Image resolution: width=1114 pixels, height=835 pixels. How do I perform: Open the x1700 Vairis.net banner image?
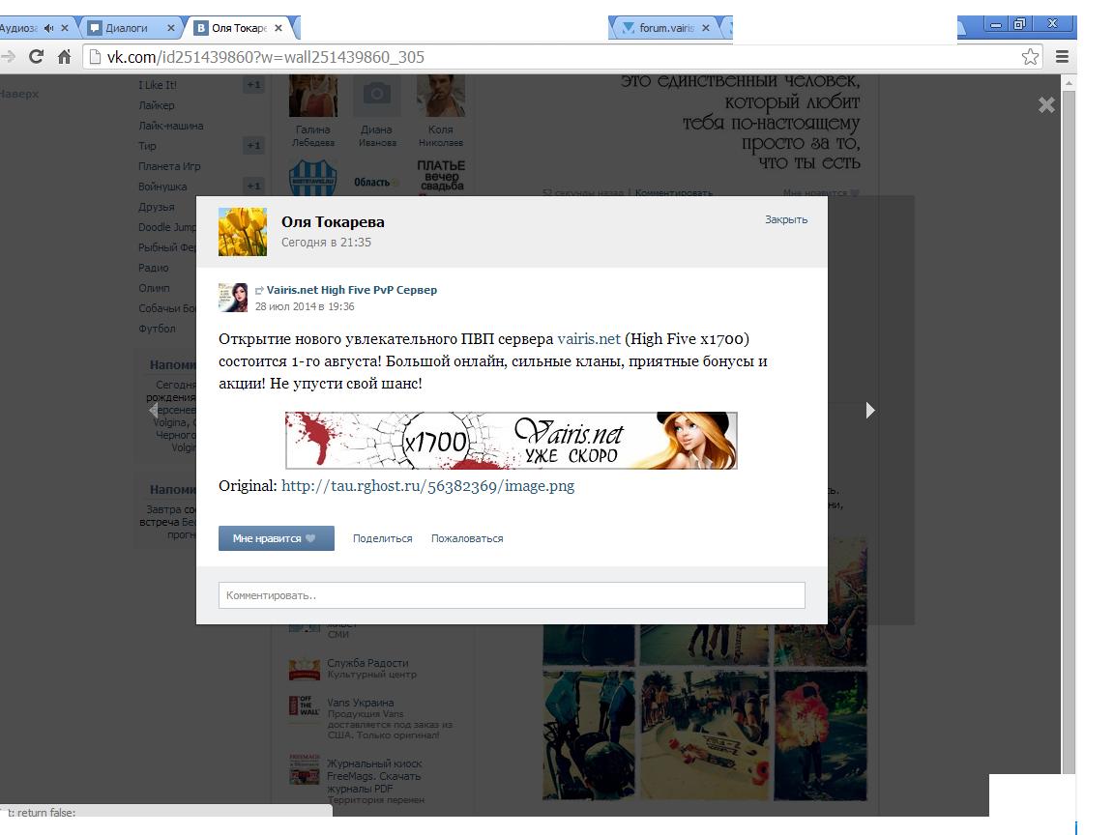512,441
